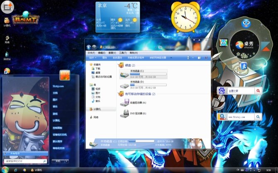Click 控制面板 in the Start menu

57,128
